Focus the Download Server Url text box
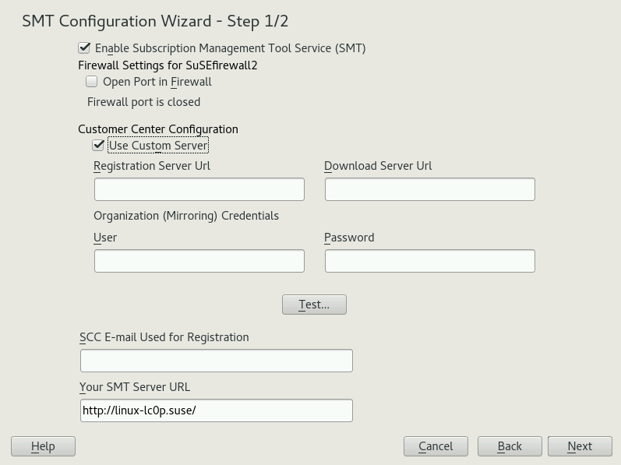This screenshot has width=621, height=465. [429, 189]
